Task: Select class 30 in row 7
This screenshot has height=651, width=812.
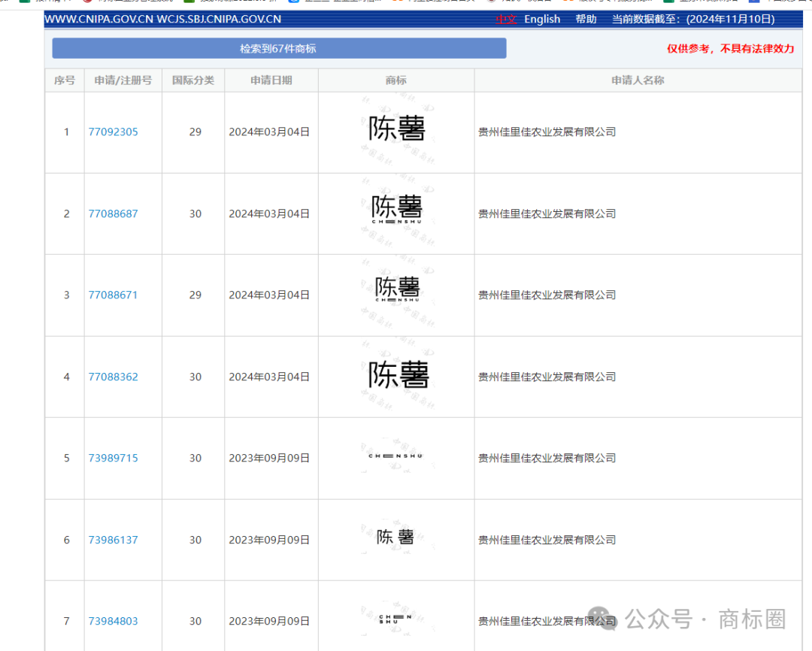Action: (195, 621)
